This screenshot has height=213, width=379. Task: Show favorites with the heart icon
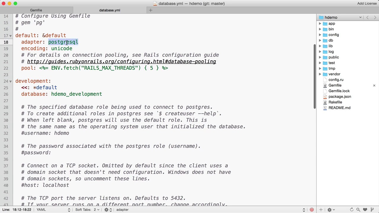click(x=365, y=210)
